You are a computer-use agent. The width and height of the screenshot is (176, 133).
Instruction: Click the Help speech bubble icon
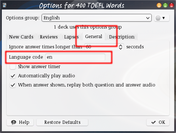(x=14, y=122)
